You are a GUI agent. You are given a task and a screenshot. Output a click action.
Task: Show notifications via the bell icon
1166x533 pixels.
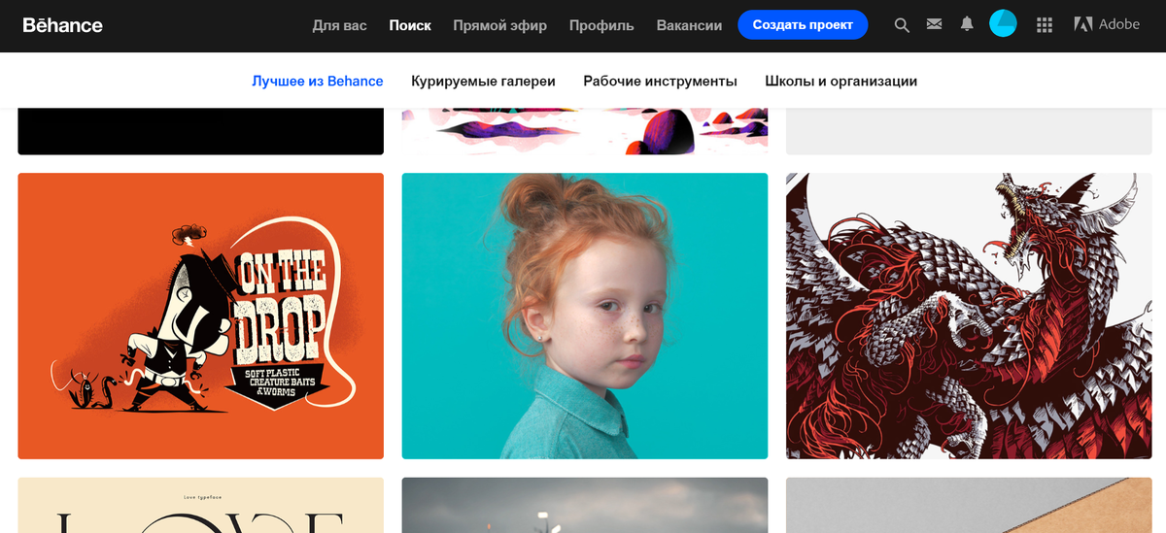tap(966, 25)
